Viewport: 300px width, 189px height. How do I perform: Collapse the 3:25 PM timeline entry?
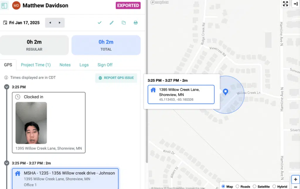[6, 87]
